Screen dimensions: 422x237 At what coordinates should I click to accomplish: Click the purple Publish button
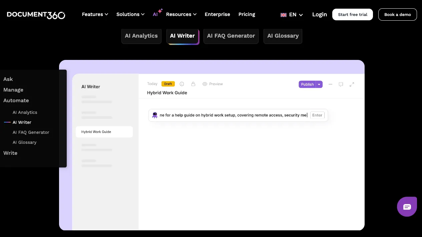(x=307, y=84)
